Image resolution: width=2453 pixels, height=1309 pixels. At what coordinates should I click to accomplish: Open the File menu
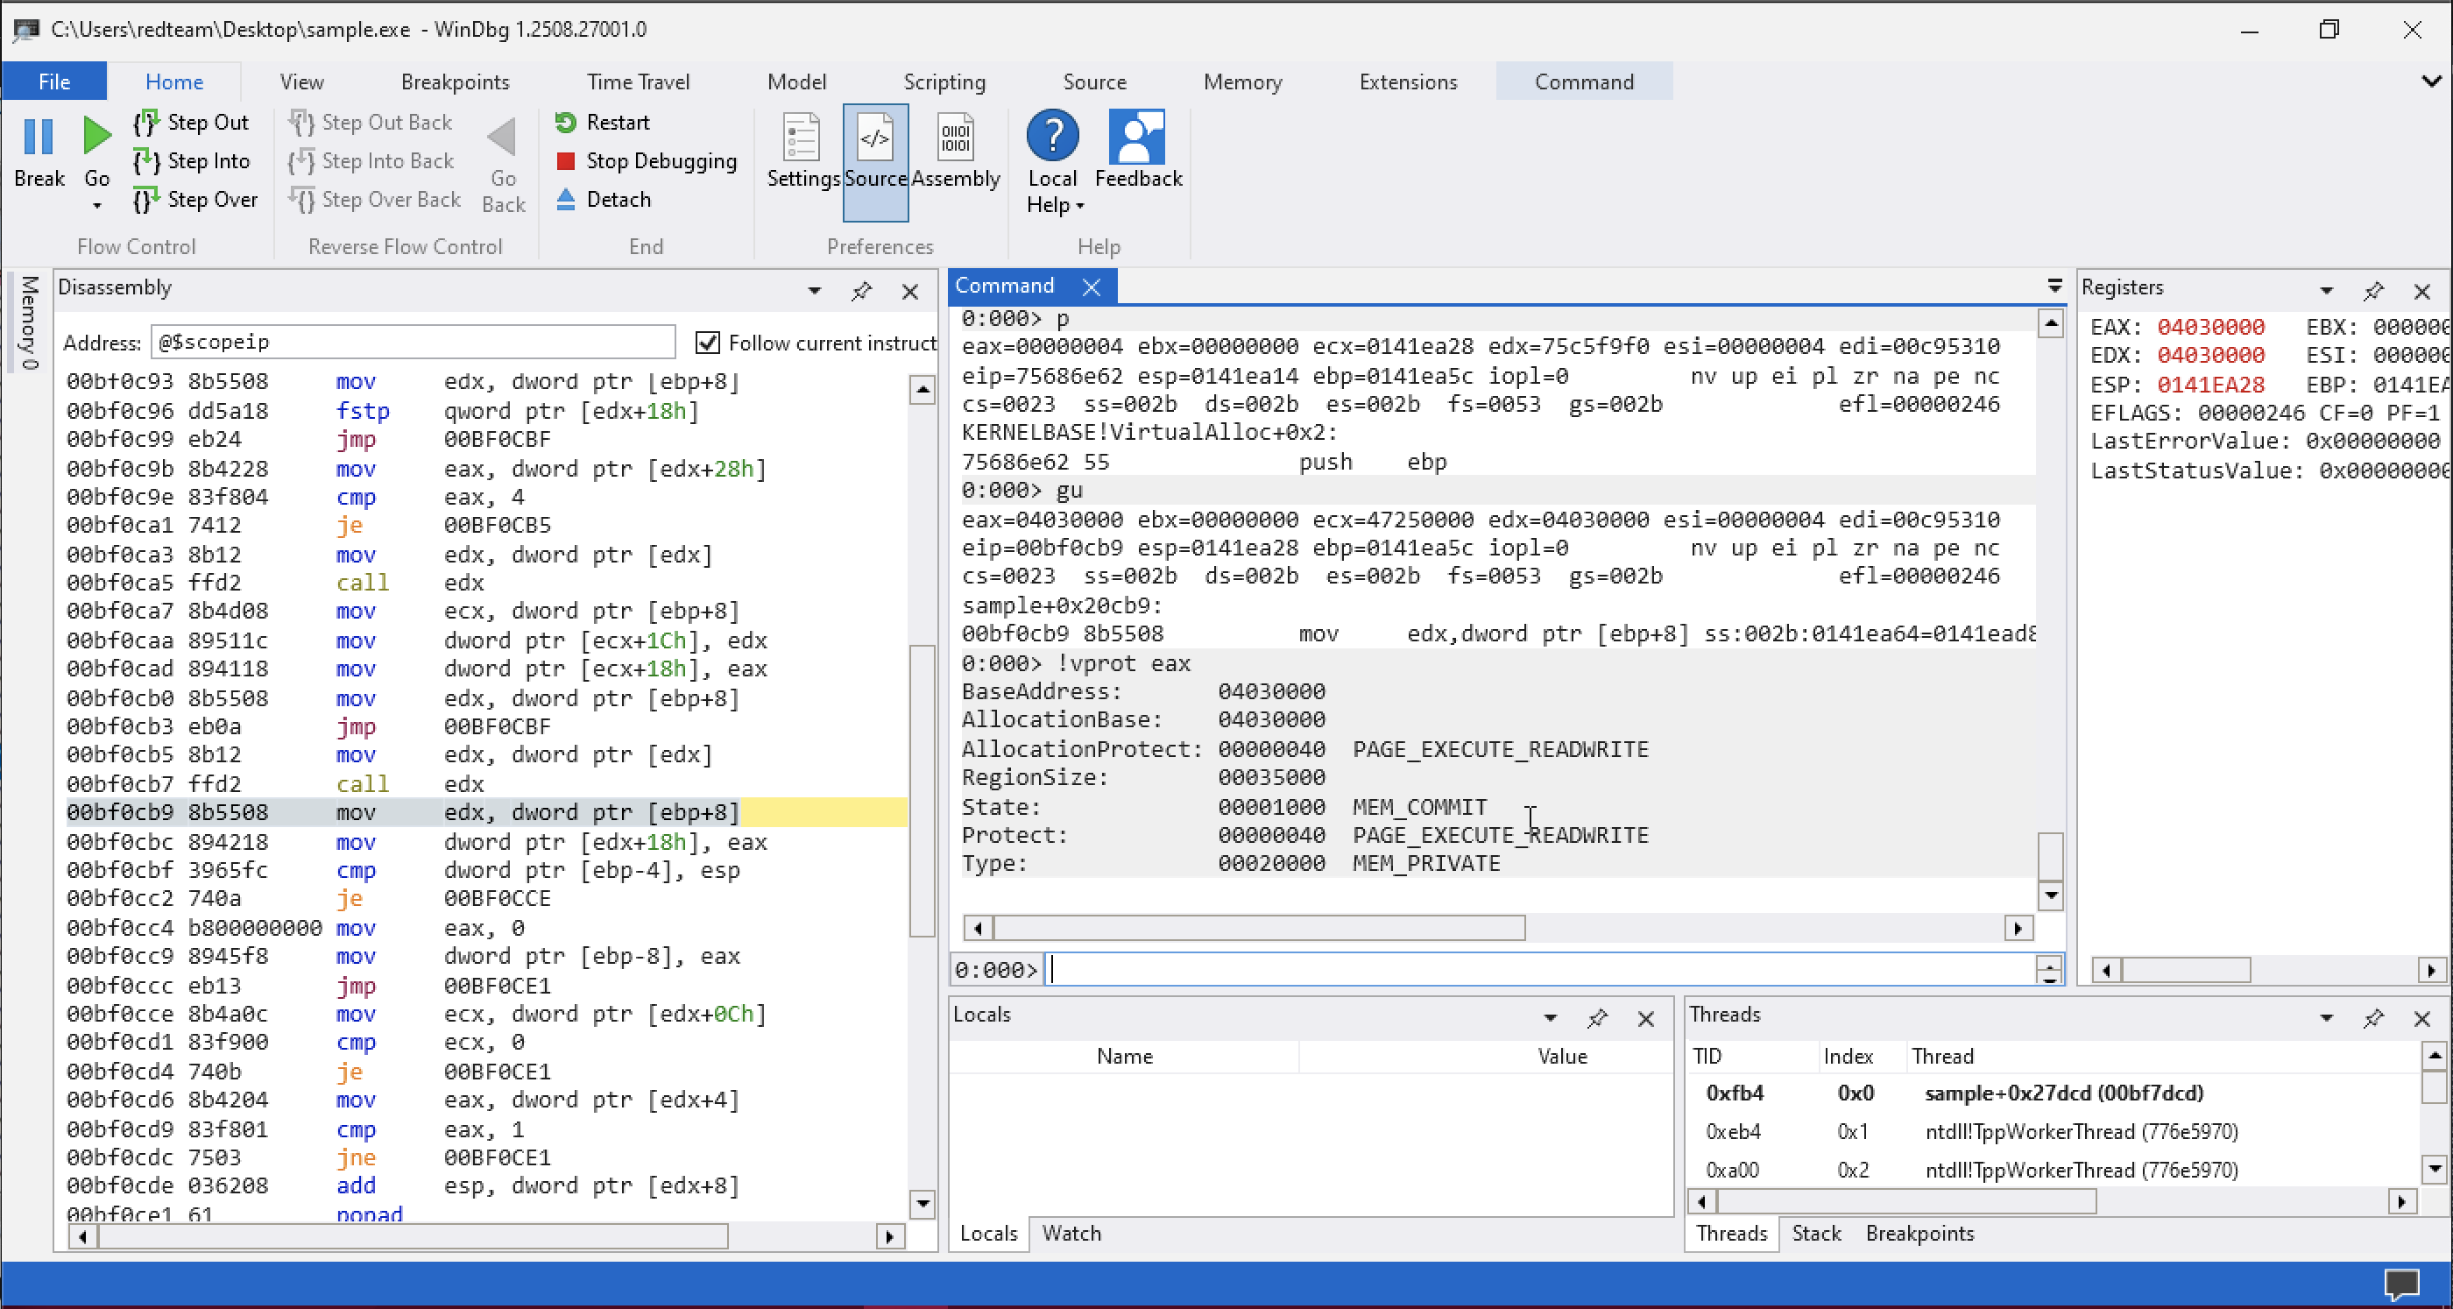coord(54,82)
